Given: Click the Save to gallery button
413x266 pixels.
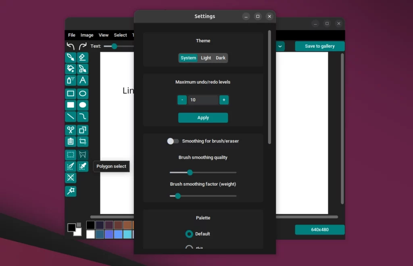Looking at the screenshot, I should pos(319,46).
